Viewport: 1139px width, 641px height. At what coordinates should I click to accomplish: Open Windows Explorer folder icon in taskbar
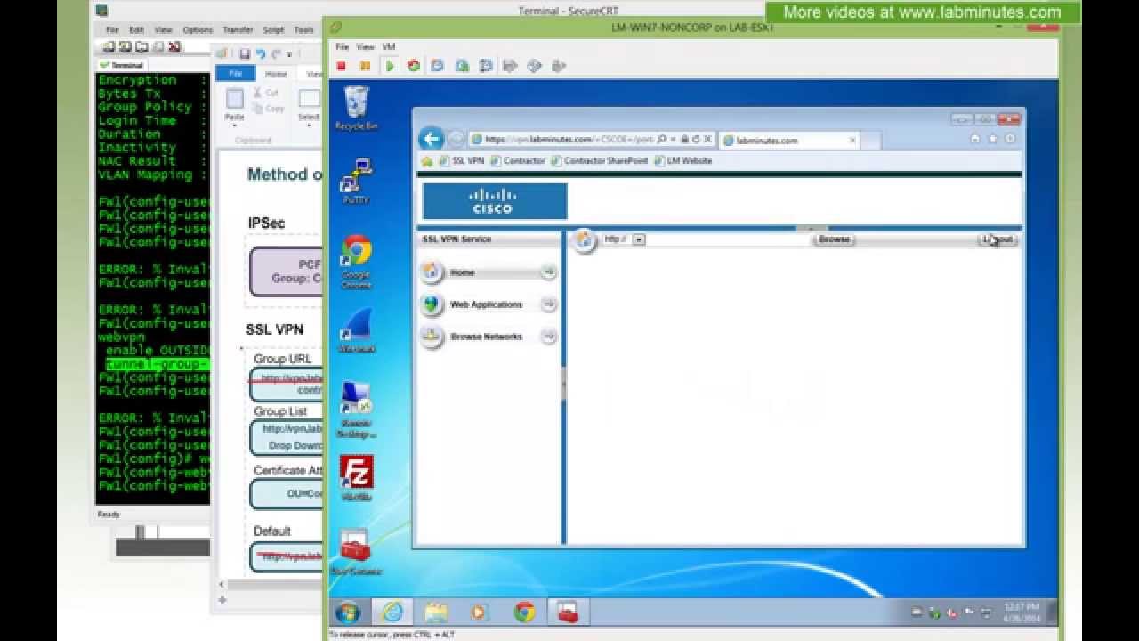(436, 613)
